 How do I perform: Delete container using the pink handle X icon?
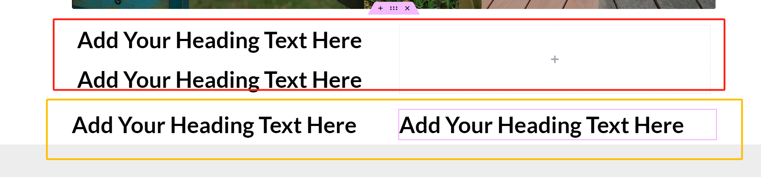[407, 8]
